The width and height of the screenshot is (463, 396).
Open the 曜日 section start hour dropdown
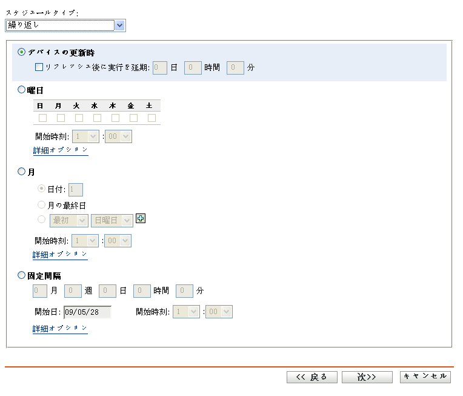85,136
